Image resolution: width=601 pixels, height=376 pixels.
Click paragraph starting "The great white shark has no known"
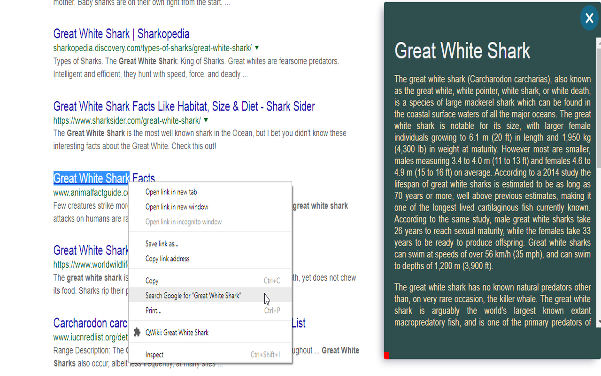pyautogui.click(x=493, y=305)
